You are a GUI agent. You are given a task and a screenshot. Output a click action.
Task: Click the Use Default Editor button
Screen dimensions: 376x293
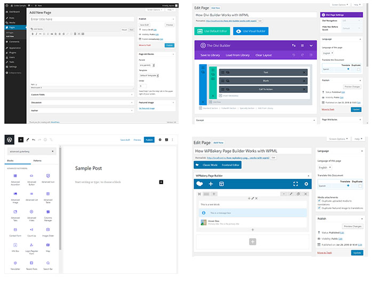tap(212, 31)
